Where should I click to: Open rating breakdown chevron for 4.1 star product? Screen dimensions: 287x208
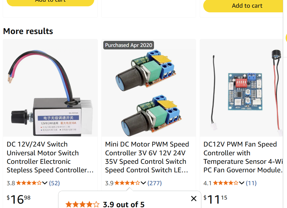click(x=242, y=183)
